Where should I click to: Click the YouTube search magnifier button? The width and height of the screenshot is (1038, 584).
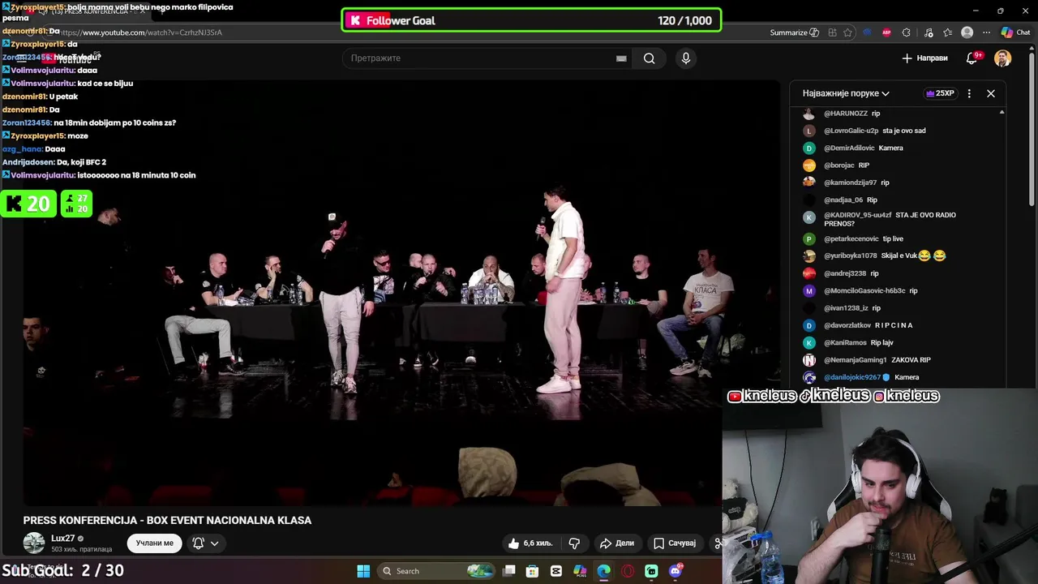[649, 58]
